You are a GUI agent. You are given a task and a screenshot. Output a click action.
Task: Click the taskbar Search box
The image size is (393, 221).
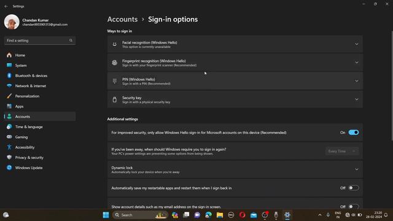click(x=140, y=215)
